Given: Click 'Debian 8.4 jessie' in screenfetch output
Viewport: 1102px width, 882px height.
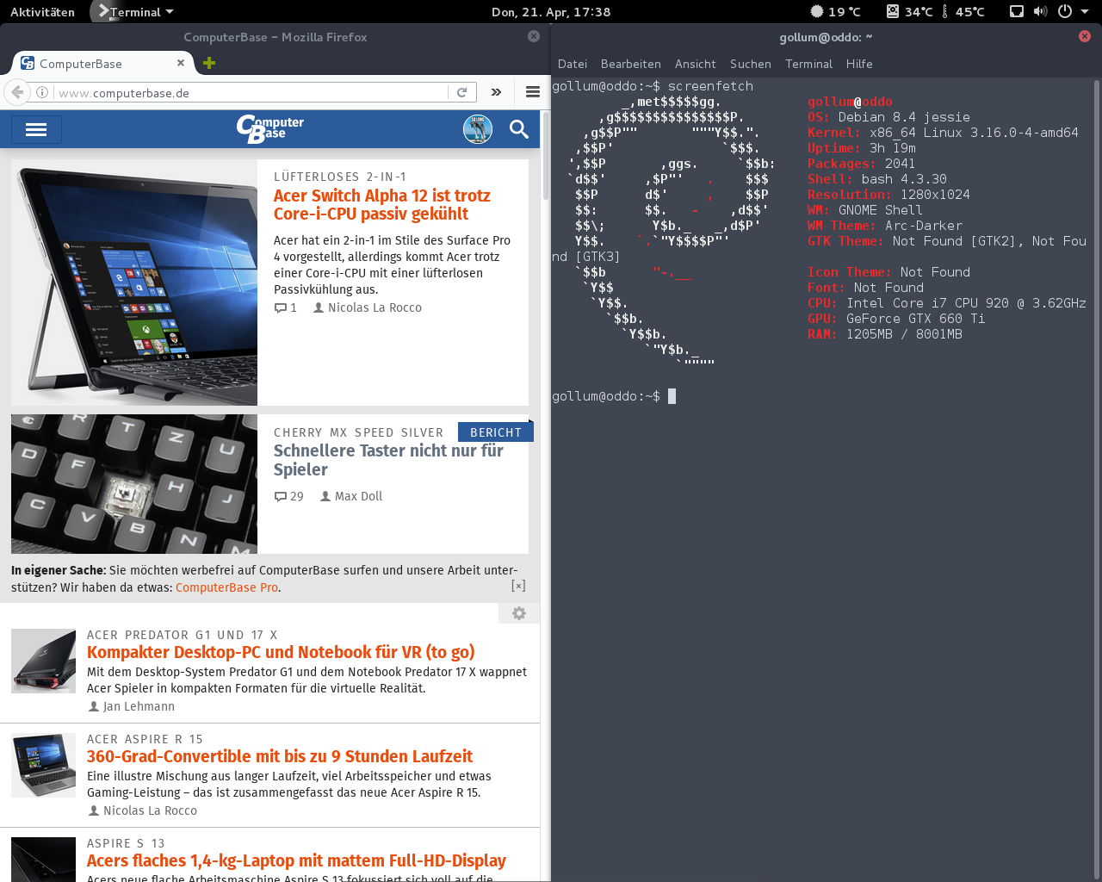Looking at the screenshot, I should [x=904, y=117].
